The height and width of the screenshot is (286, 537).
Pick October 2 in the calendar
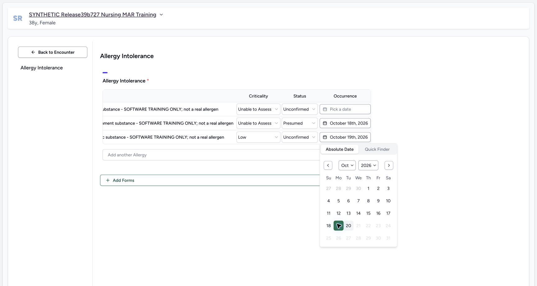coord(378,188)
